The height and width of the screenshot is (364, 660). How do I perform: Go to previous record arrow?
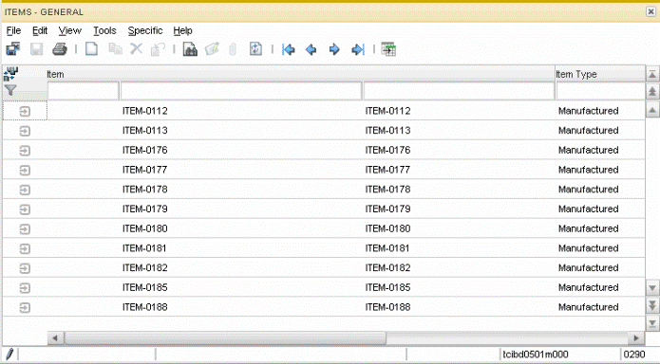(311, 49)
